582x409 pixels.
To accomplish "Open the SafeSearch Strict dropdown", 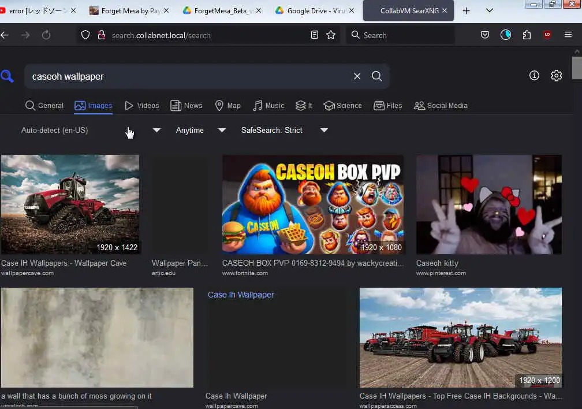I will point(284,130).
